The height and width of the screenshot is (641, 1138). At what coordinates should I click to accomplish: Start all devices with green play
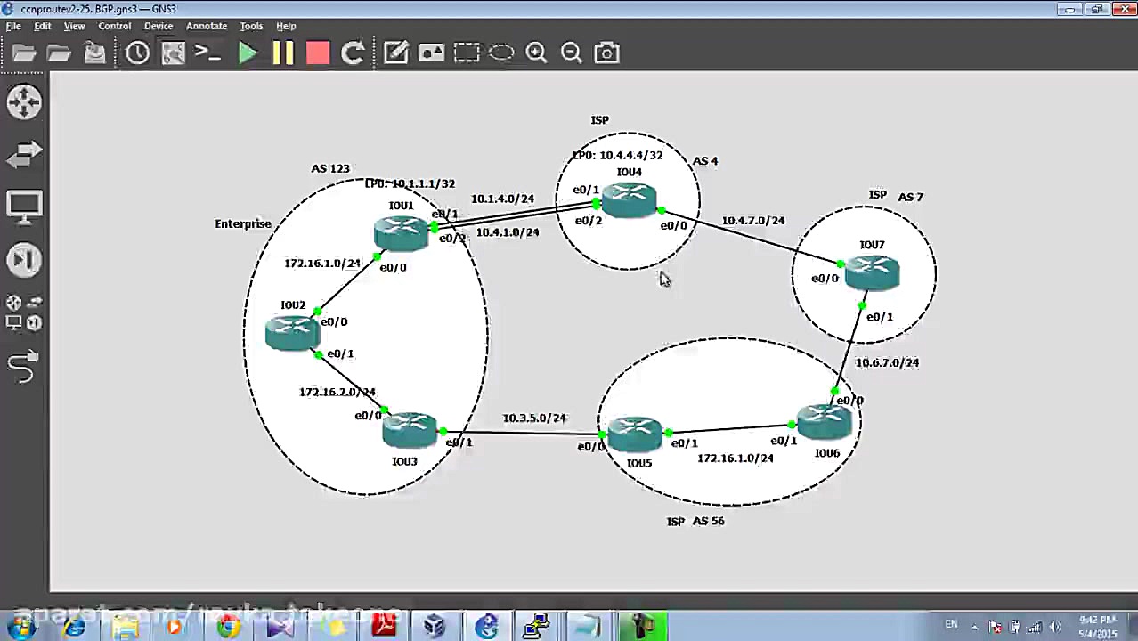(248, 53)
